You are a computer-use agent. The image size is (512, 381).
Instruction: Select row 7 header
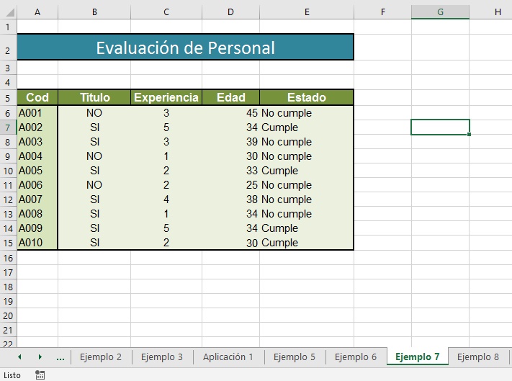8,127
